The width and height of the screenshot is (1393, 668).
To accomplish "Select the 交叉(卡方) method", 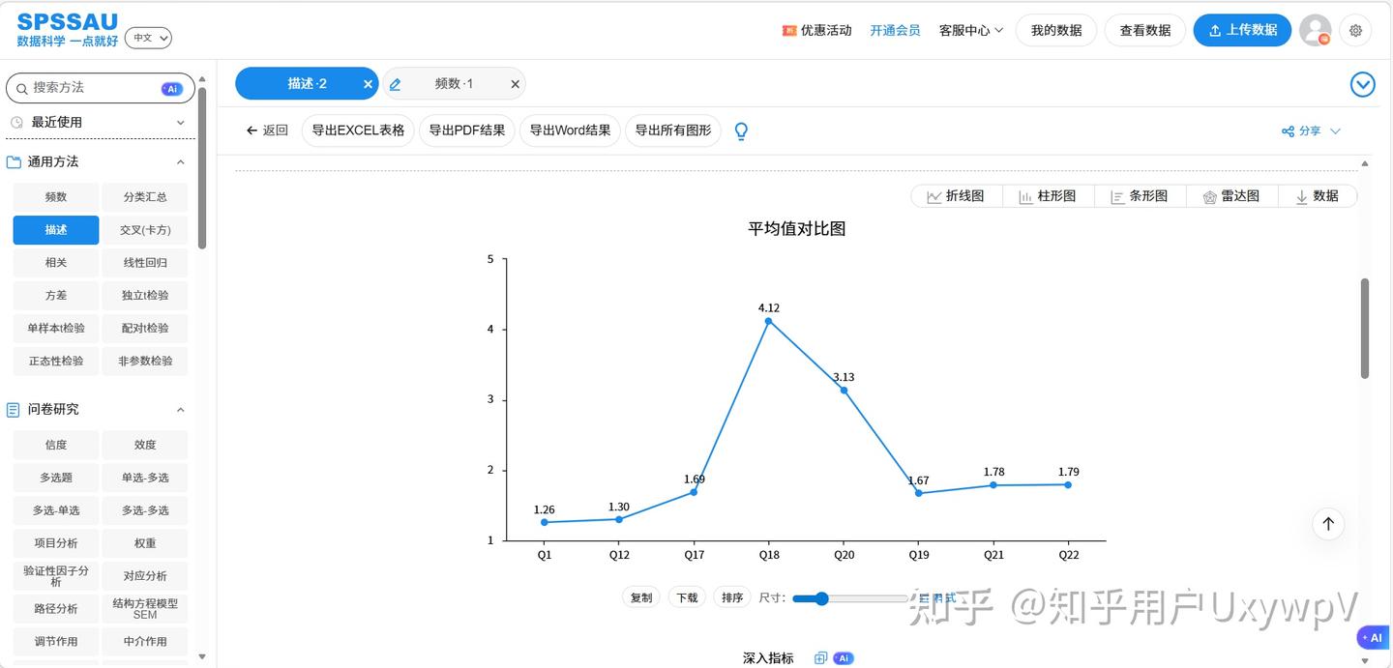I will (145, 230).
